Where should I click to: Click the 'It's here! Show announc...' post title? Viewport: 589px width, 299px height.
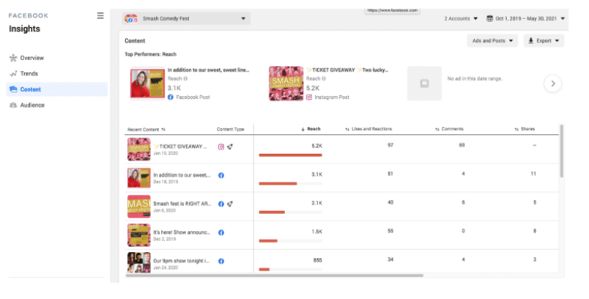(182, 232)
